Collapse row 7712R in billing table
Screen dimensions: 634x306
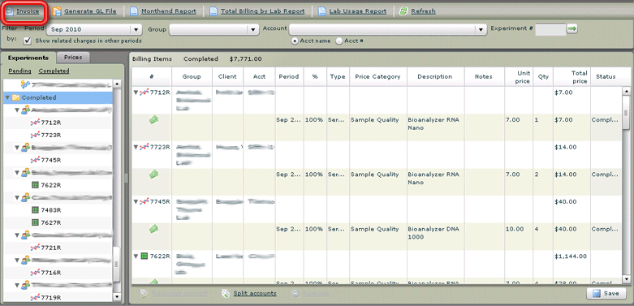click(136, 93)
